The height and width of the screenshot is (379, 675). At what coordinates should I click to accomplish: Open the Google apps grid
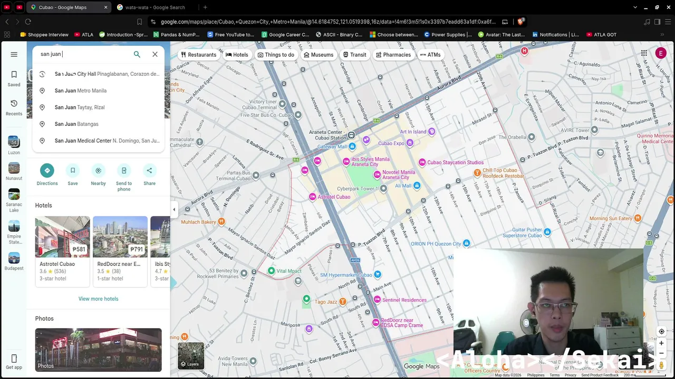point(644,53)
